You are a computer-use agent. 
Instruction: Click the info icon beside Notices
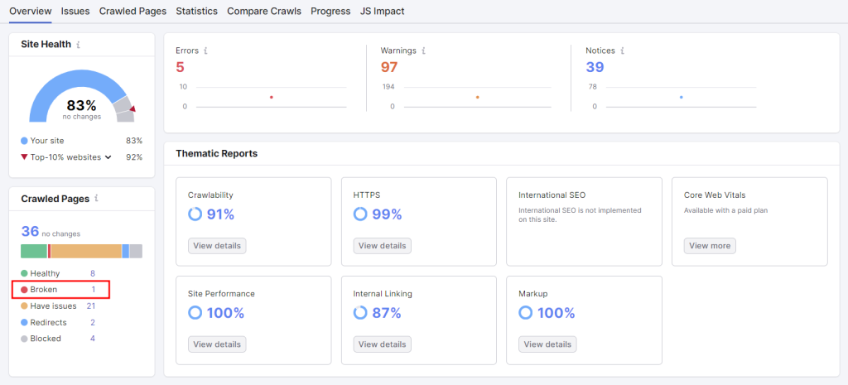coord(622,51)
